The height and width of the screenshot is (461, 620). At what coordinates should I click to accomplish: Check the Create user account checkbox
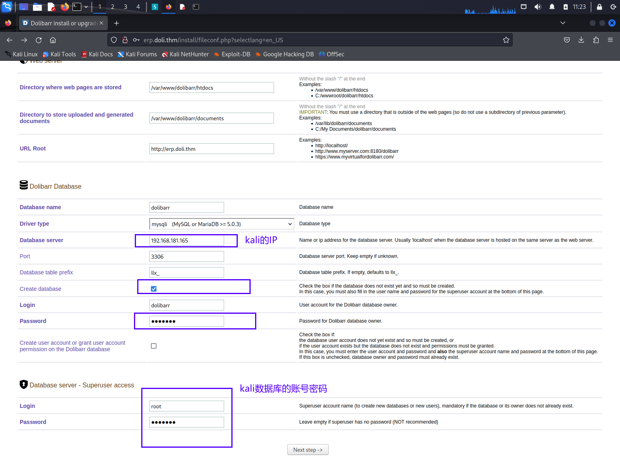[x=154, y=346]
